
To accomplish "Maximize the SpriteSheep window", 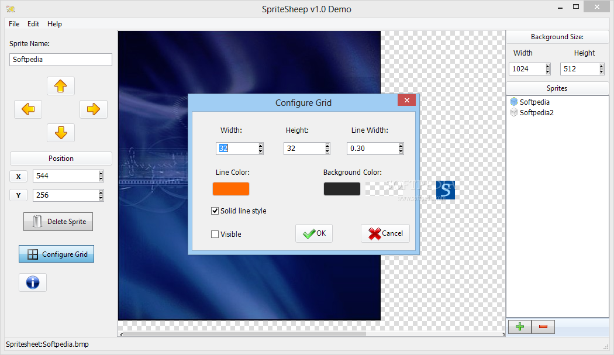I will (x=575, y=6).
